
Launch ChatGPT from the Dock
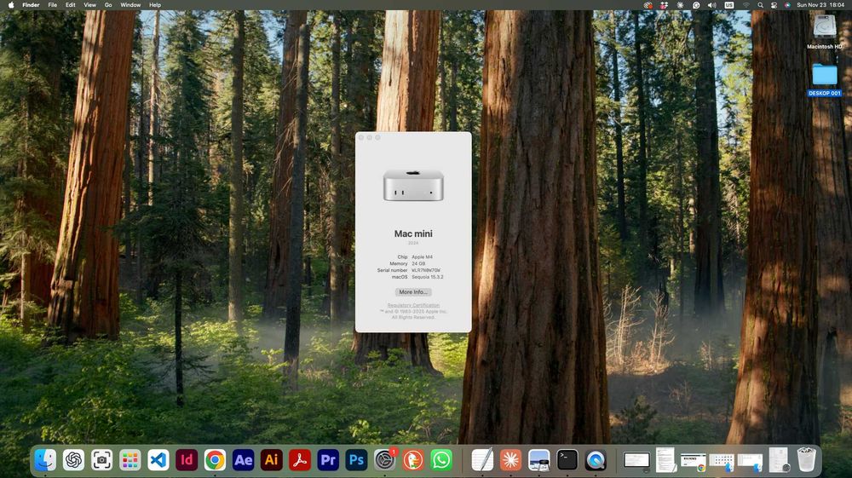click(x=73, y=460)
